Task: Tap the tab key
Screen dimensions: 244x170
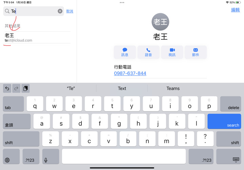Action: (x=13, y=104)
